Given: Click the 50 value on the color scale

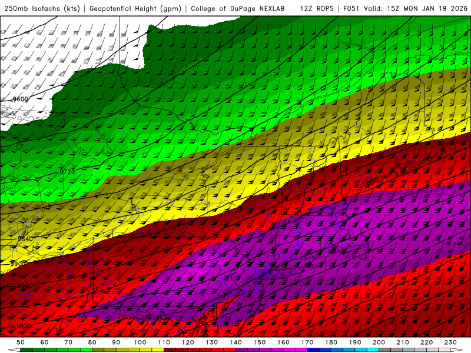Looking at the screenshot, I should pyautogui.click(x=21, y=342).
